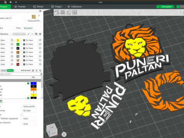This screenshot has width=184, height=138.
Task: Open the By layer sequence dropdown
Action: (29, 110)
